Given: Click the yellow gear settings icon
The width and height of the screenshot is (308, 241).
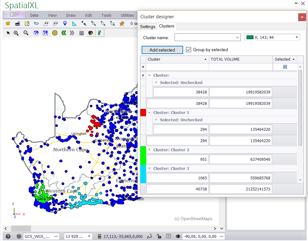Looking at the screenshot, I should pyautogui.click(x=55, y=33).
